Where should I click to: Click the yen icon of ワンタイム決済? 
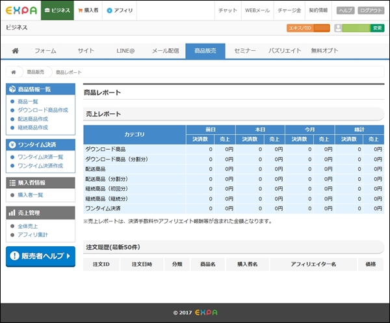pyautogui.click(x=12, y=145)
